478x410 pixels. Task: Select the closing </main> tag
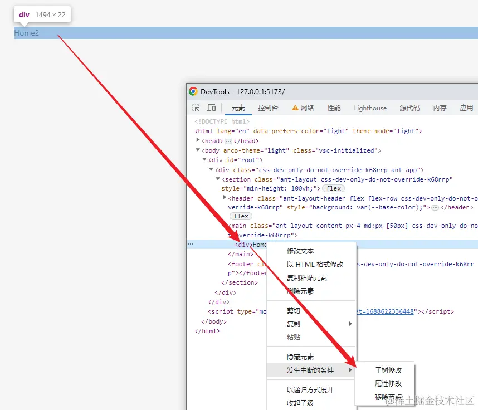click(x=241, y=254)
